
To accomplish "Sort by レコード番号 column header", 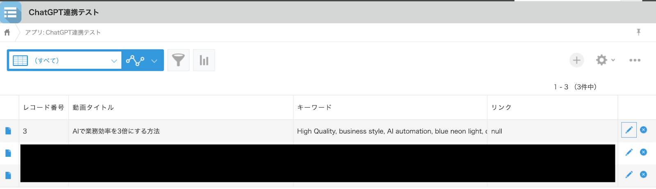I will 43,108.
